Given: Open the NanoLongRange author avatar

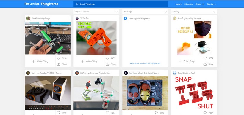Looking at the screenshot, I should coord(28,18).
